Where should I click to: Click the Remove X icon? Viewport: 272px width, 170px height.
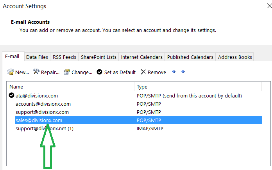click(143, 72)
